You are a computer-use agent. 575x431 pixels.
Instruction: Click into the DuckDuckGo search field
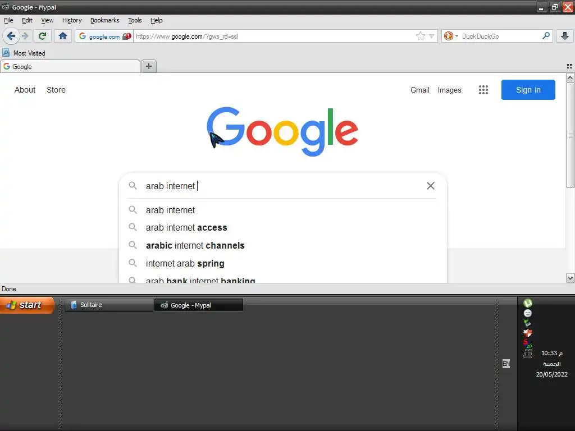(x=500, y=36)
